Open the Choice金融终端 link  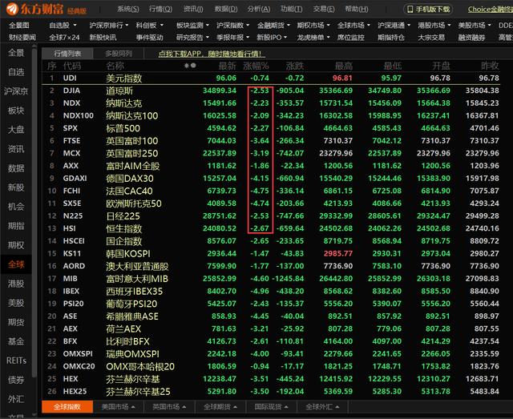[x=490, y=9]
